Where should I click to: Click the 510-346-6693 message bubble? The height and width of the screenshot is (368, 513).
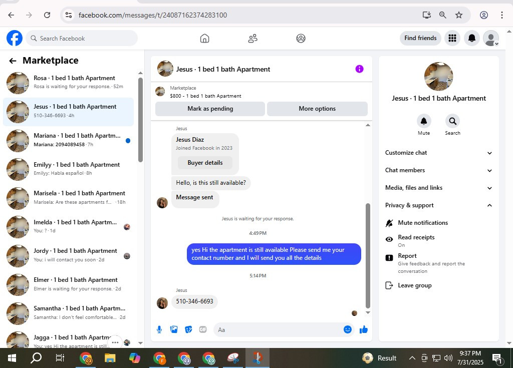pyautogui.click(x=194, y=301)
